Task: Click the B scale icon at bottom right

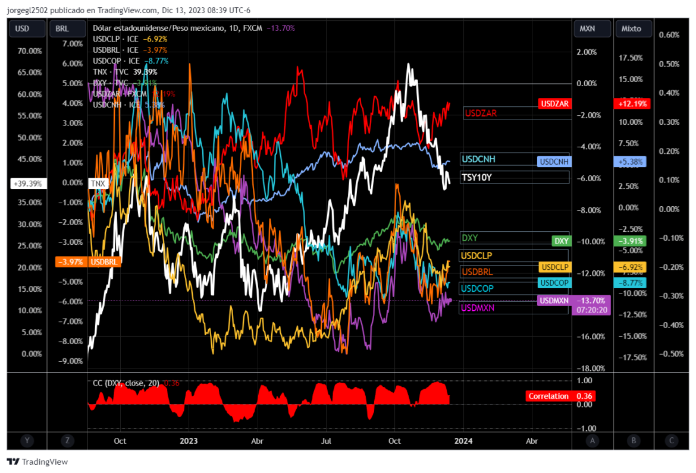Action: coord(634,440)
